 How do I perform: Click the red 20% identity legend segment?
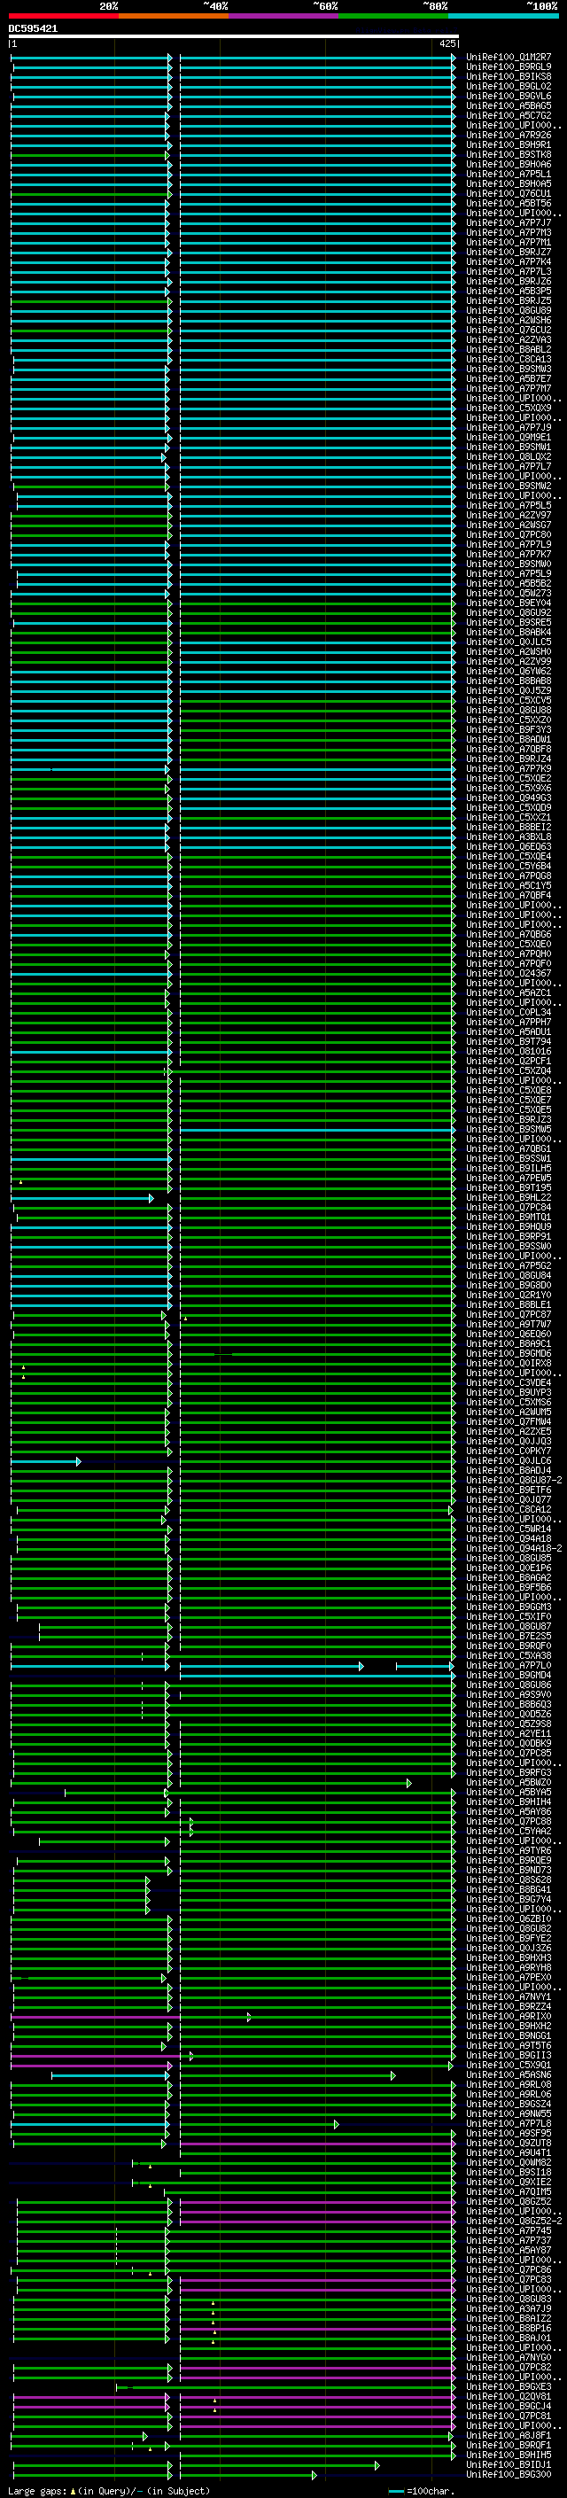(63, 17)
